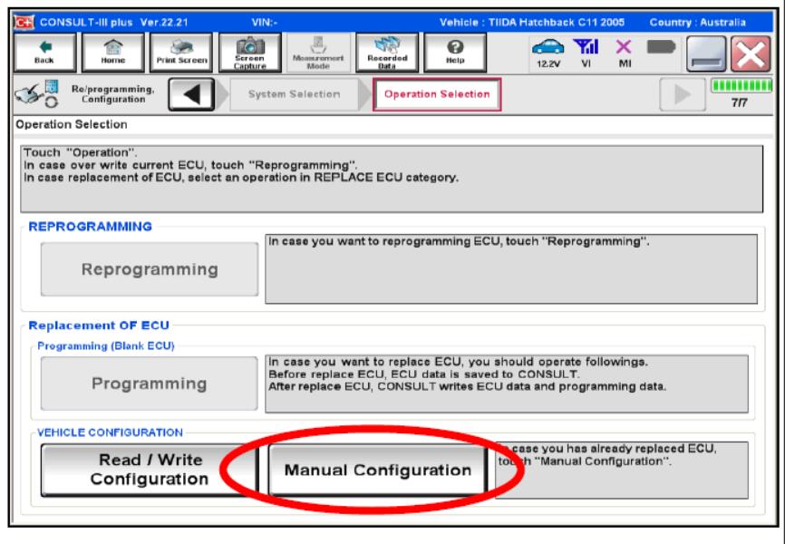Click the CONSULT-III plus logo icon

[x=23, y=23]
